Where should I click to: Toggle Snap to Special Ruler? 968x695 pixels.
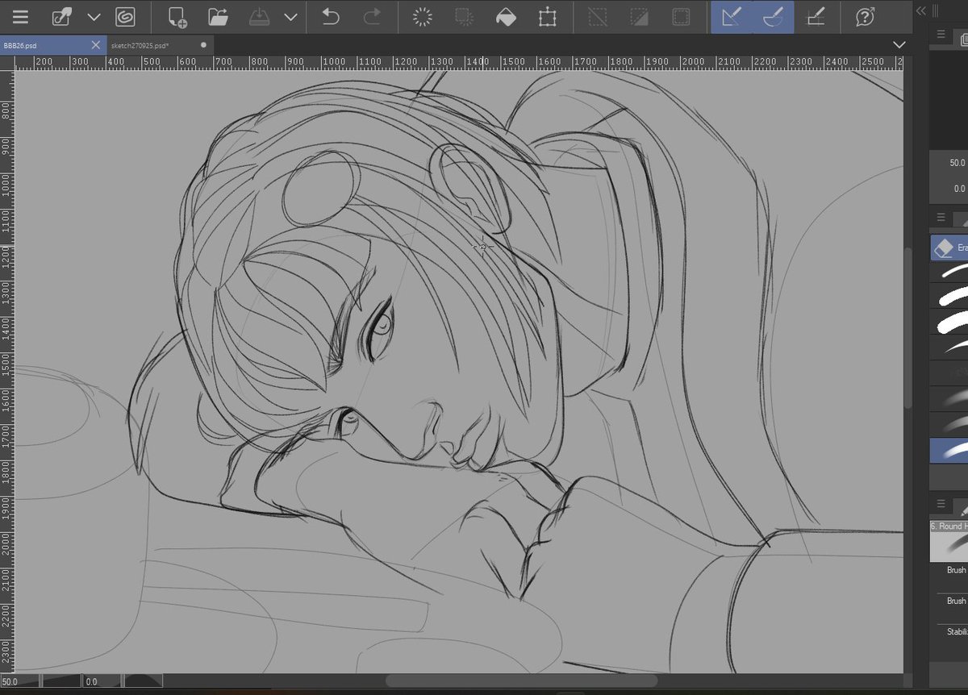774,17
